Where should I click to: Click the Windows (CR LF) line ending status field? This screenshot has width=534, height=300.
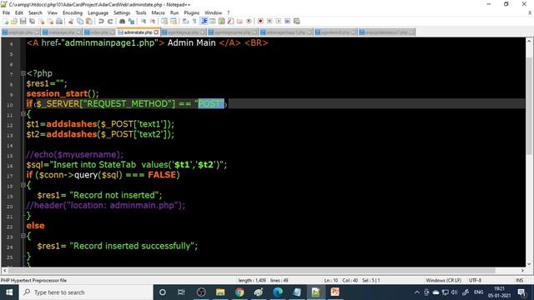pos(443,280)
